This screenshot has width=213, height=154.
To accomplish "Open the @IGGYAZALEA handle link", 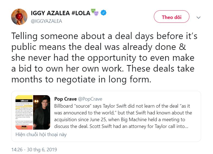I will click(46, 21).
